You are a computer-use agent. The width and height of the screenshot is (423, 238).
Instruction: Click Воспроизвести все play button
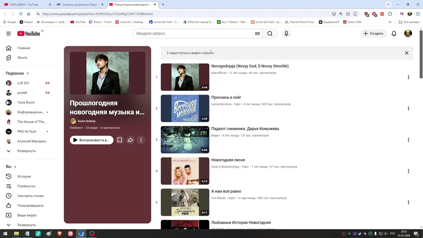[x=92, y=140]
